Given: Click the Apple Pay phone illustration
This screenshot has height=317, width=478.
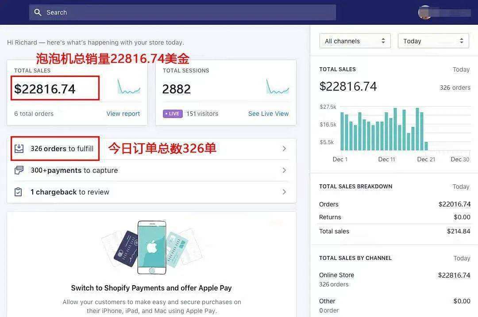Looking at the screenshot, I should pyautogui.click(x=151, y=247).
